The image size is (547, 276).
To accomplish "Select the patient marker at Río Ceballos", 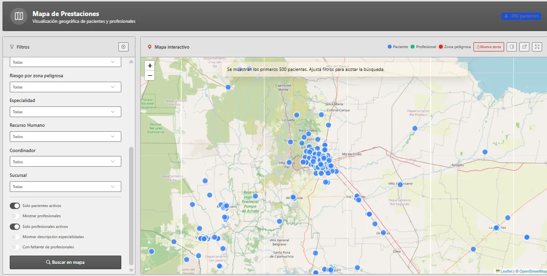I will coord(308,134).
